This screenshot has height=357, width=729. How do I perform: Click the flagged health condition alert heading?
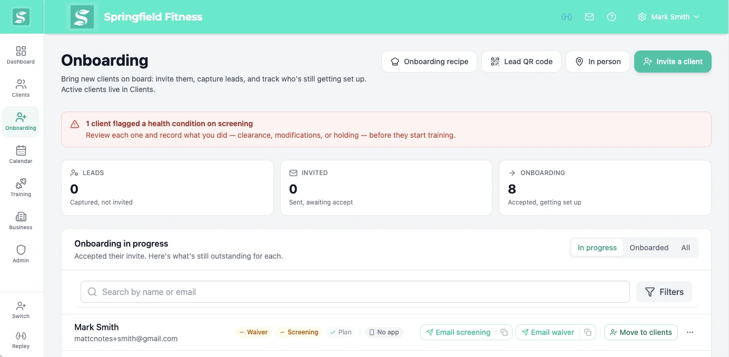(169, 124)
